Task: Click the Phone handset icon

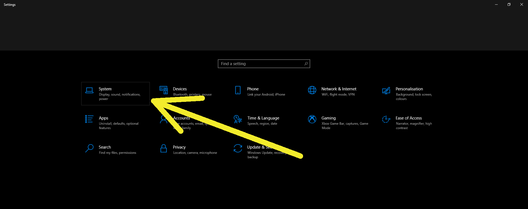Action: click(x=238, y=90)
